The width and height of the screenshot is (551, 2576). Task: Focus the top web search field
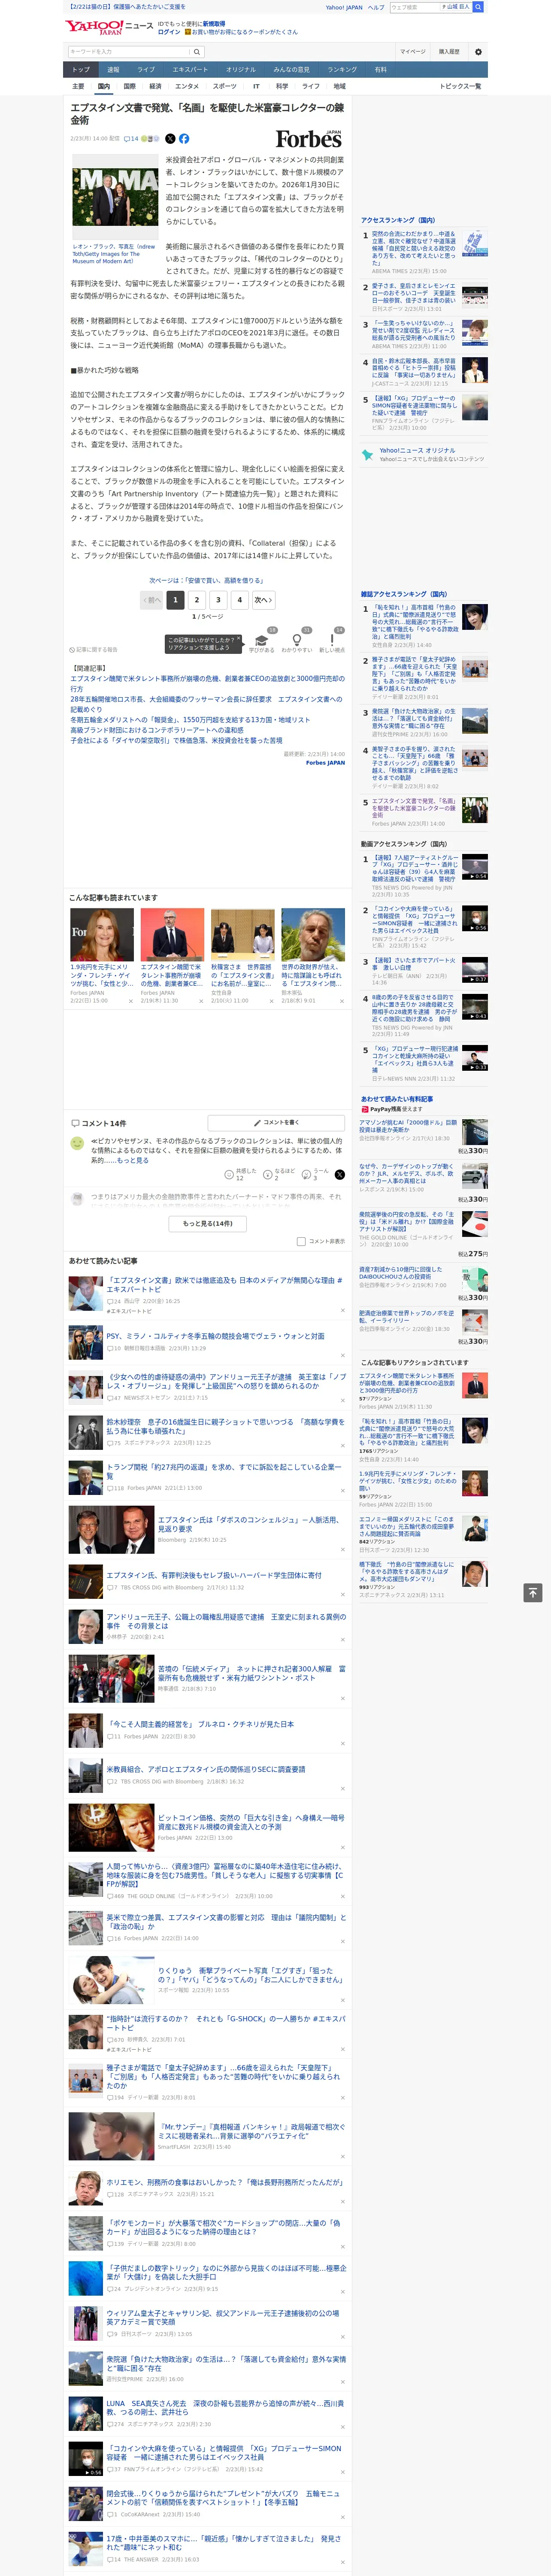[x=415, y=7]
